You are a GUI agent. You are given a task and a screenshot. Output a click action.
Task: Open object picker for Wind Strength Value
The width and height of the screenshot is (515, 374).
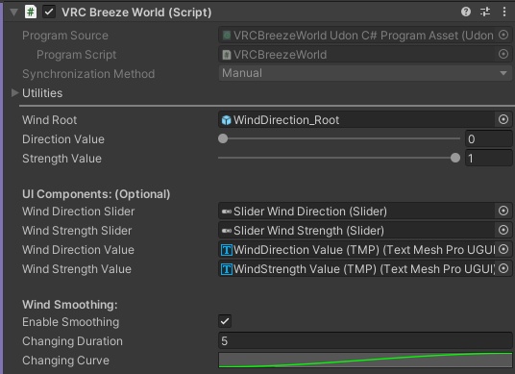tap(503, 268)
